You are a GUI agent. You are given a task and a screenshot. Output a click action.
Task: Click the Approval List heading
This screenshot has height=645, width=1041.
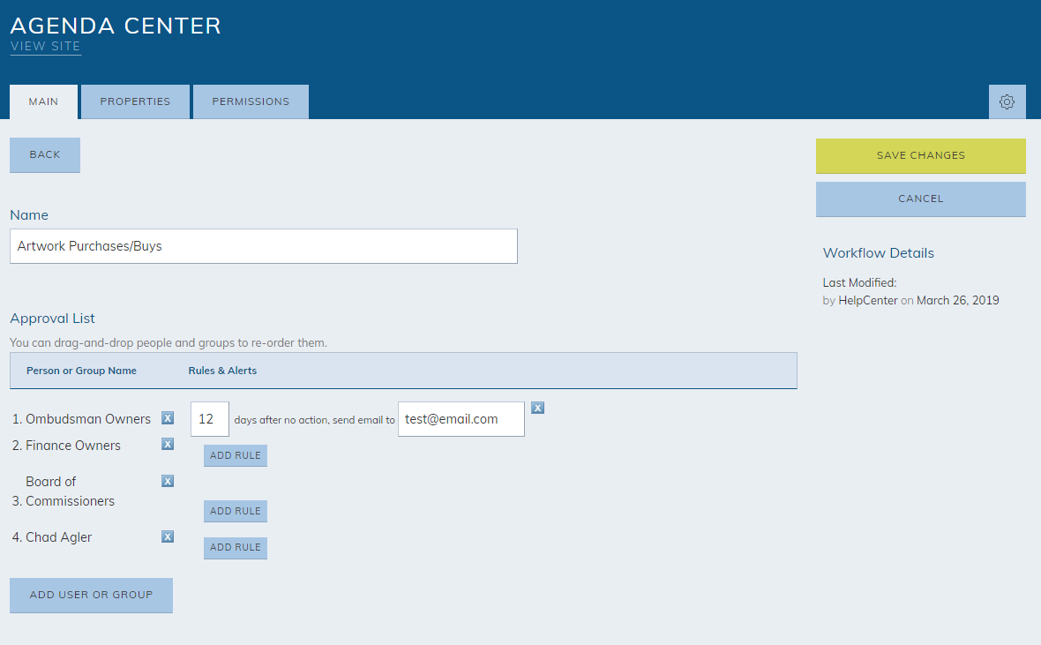[x=52, y=319]
